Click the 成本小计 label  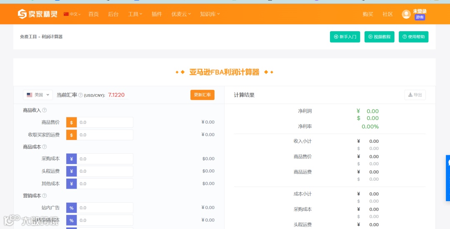coord(302,194)
